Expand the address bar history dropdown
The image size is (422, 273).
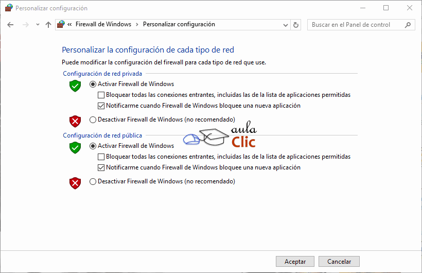[286, 25]
